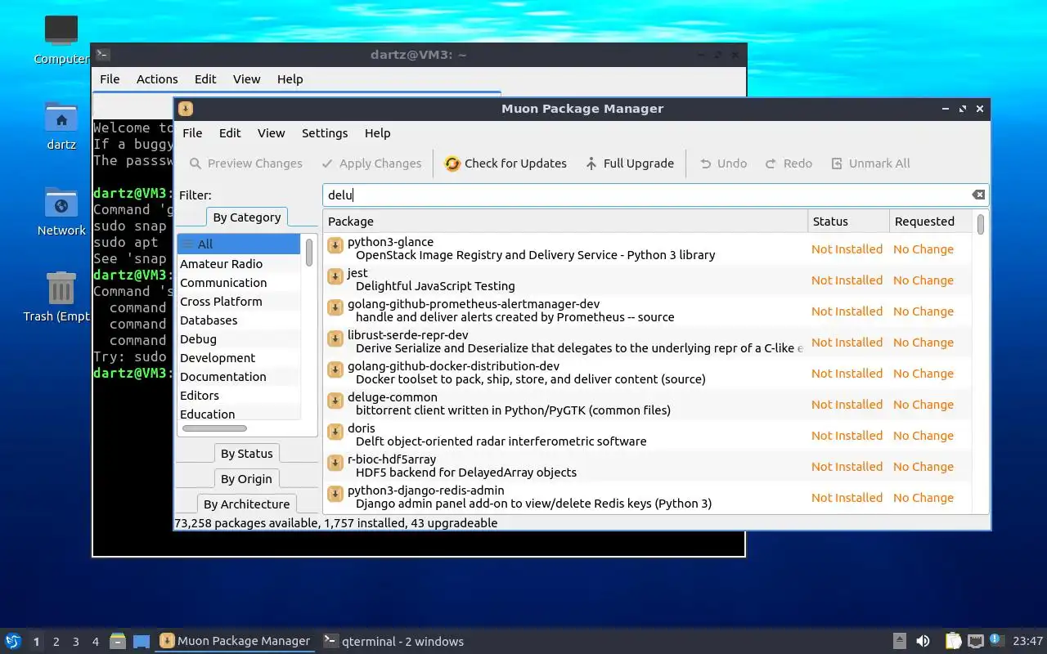The width and height of the screenshot is (1047, 654).
Task: Click the icon for golang-github-prometheus-alertmanager-dev
Action: pos(335,307)
